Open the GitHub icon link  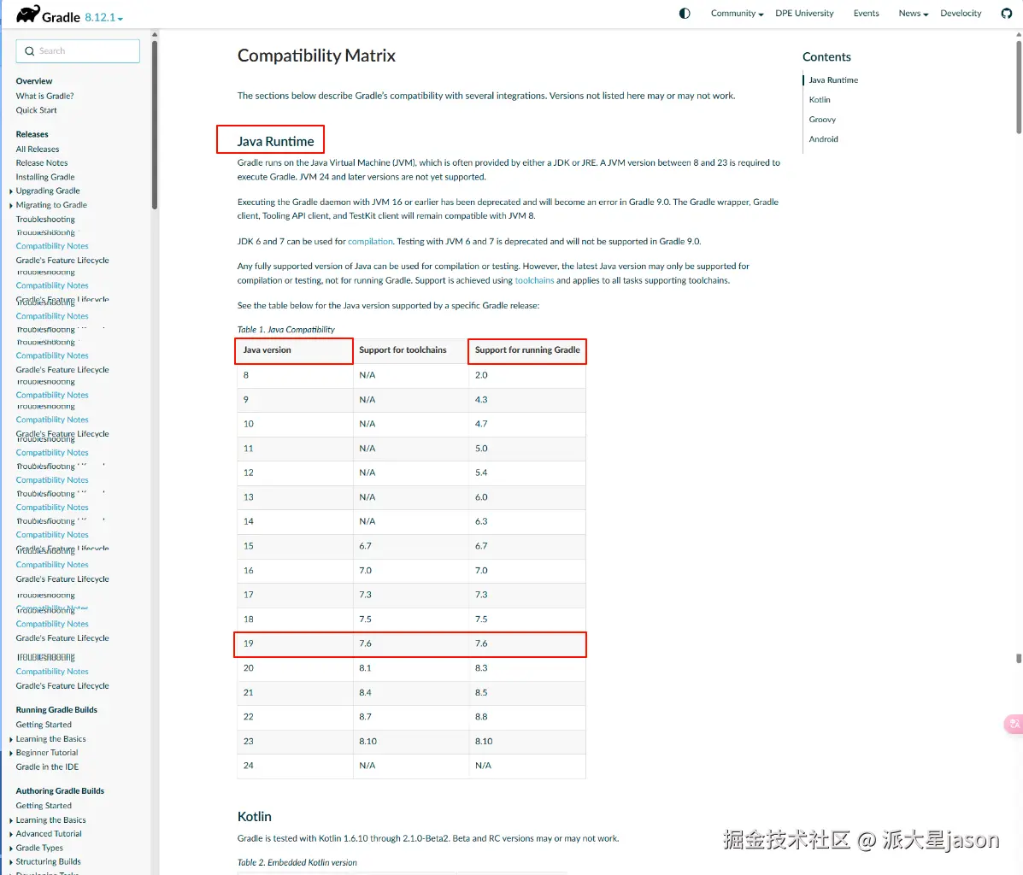pos(1007,13)
